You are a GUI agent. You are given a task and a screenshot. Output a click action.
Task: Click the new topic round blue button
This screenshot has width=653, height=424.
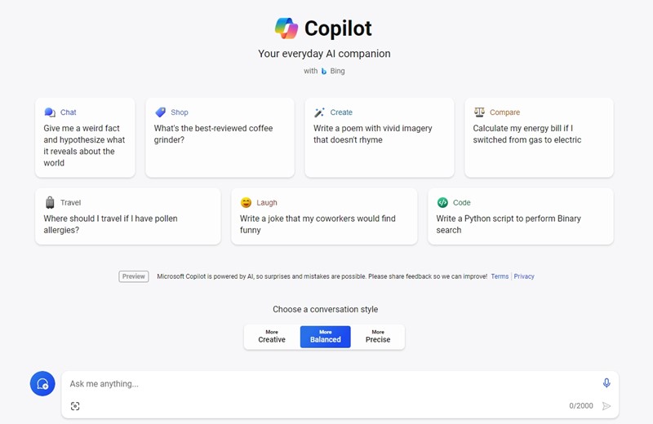click(42, 384)
